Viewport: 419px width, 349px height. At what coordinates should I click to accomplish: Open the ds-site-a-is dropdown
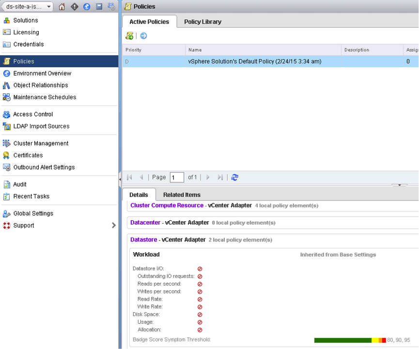point(27,6)
